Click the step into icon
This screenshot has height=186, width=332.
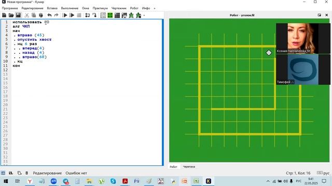tap(94, 15)
